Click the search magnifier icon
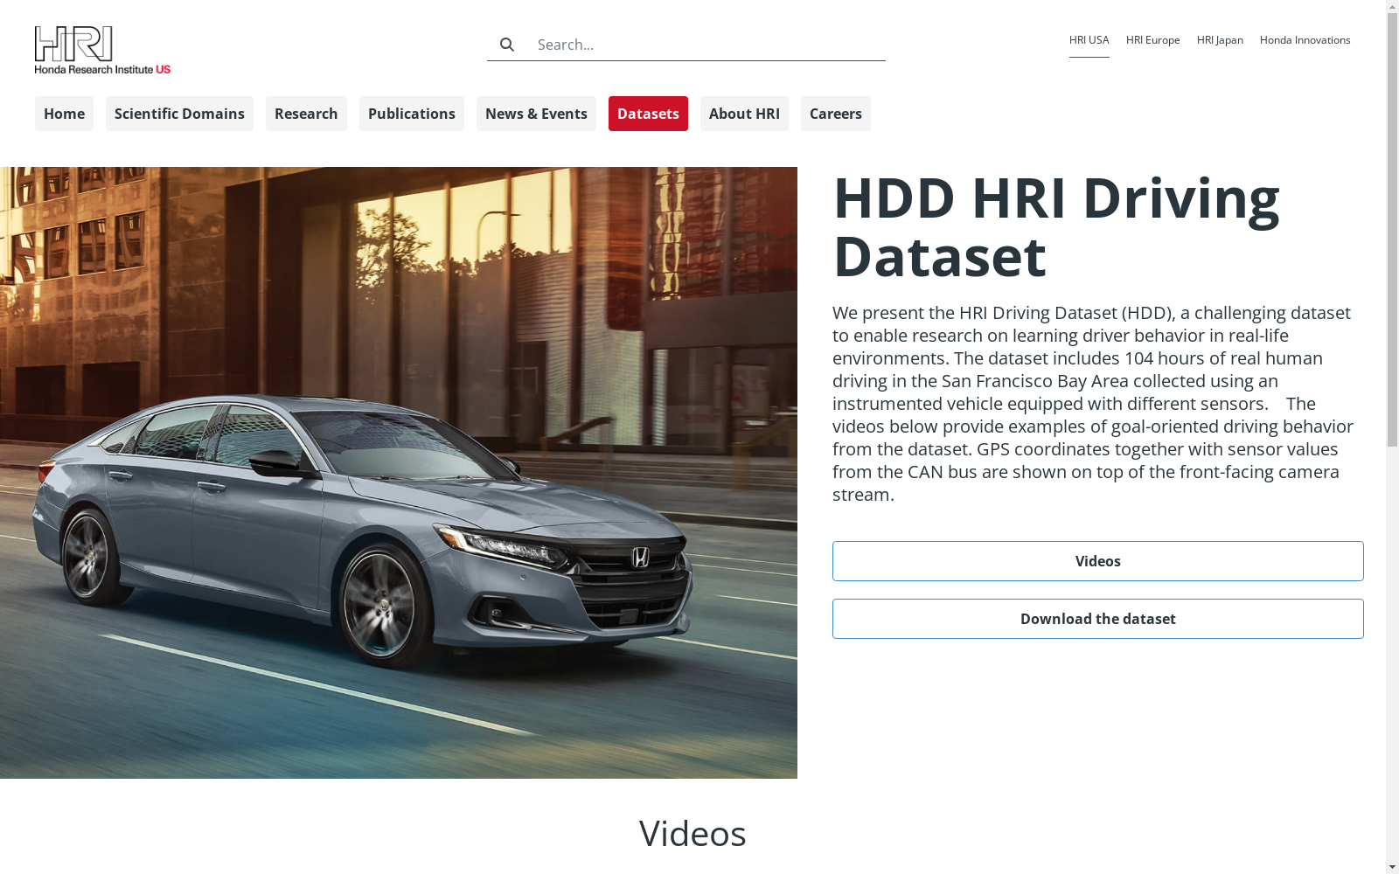This screenshot has width=1399, height=874. pyautogui.click(x=507, y=45)
